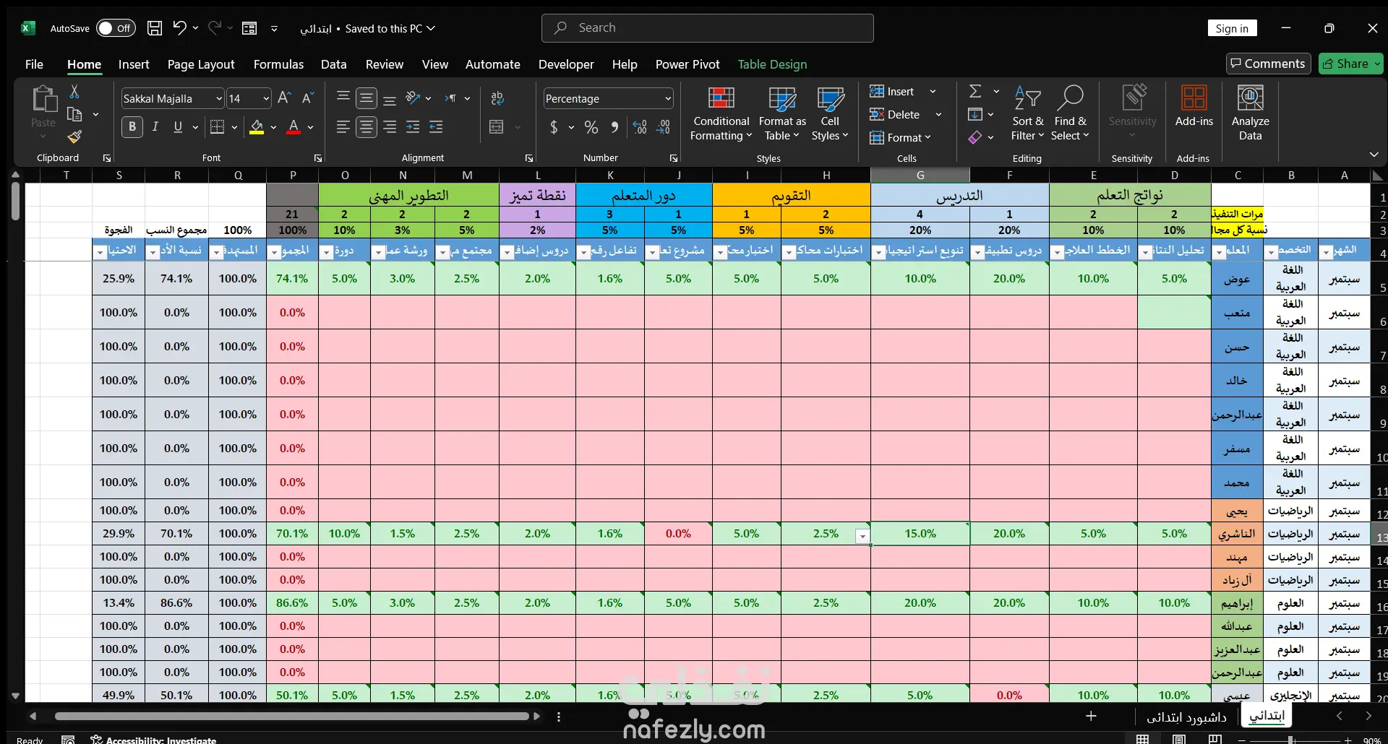Click the Save icon in title bar
This screenshot has height=744, width=1388.
(155, 28)
